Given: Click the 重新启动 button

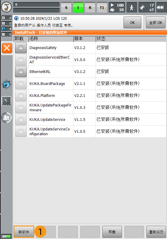Looking at the screenshot, I should (156, 232).
